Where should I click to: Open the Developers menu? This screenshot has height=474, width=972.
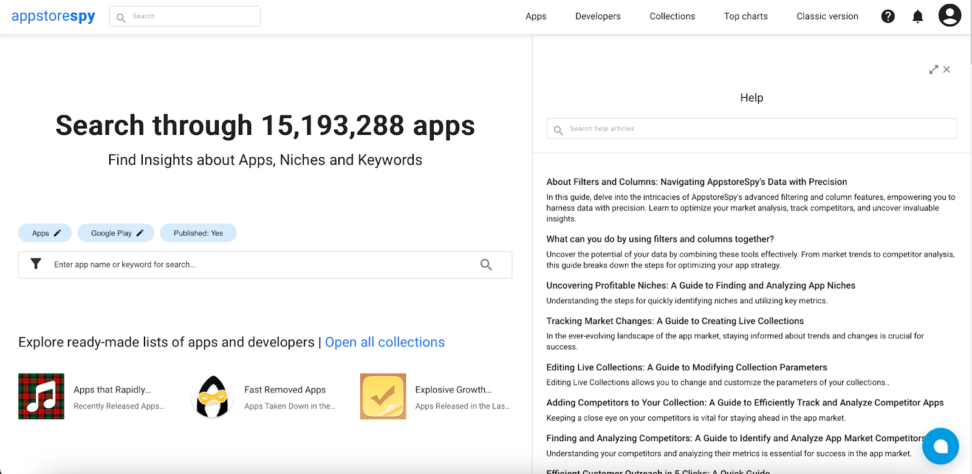pyautogui.click(x=598, y=16)
